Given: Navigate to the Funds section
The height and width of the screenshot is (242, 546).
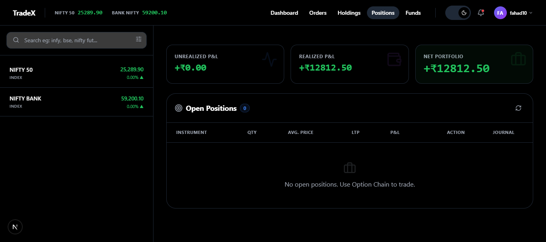Looking at the screenshot, I should [413, 12].
